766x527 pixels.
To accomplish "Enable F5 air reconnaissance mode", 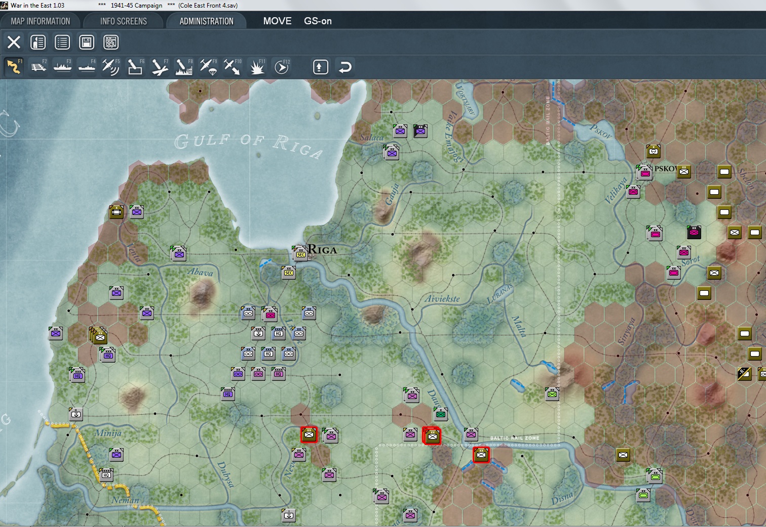I will [x=111, y=67].
